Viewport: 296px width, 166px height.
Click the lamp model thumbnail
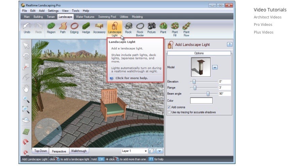[x=201, y=67]
